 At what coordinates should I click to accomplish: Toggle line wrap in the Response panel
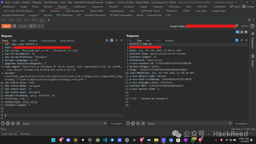click(237, 40)
